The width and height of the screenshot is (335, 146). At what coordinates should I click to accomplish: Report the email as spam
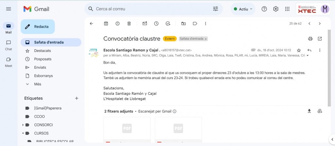point(117,24)
